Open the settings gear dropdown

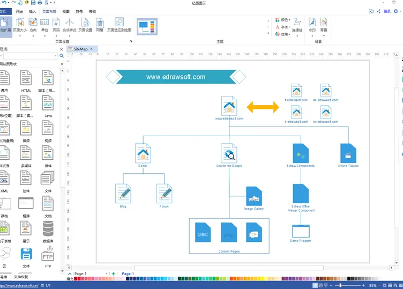[x=397, y=11]
